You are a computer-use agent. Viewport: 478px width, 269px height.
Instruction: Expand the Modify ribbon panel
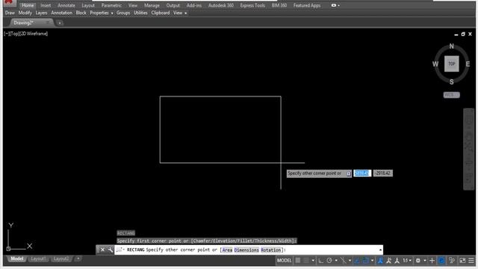[25, 13]
